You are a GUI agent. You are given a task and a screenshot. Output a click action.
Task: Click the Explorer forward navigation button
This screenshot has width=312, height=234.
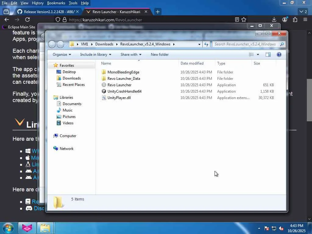pyautogui.click(x=61, y=44)
